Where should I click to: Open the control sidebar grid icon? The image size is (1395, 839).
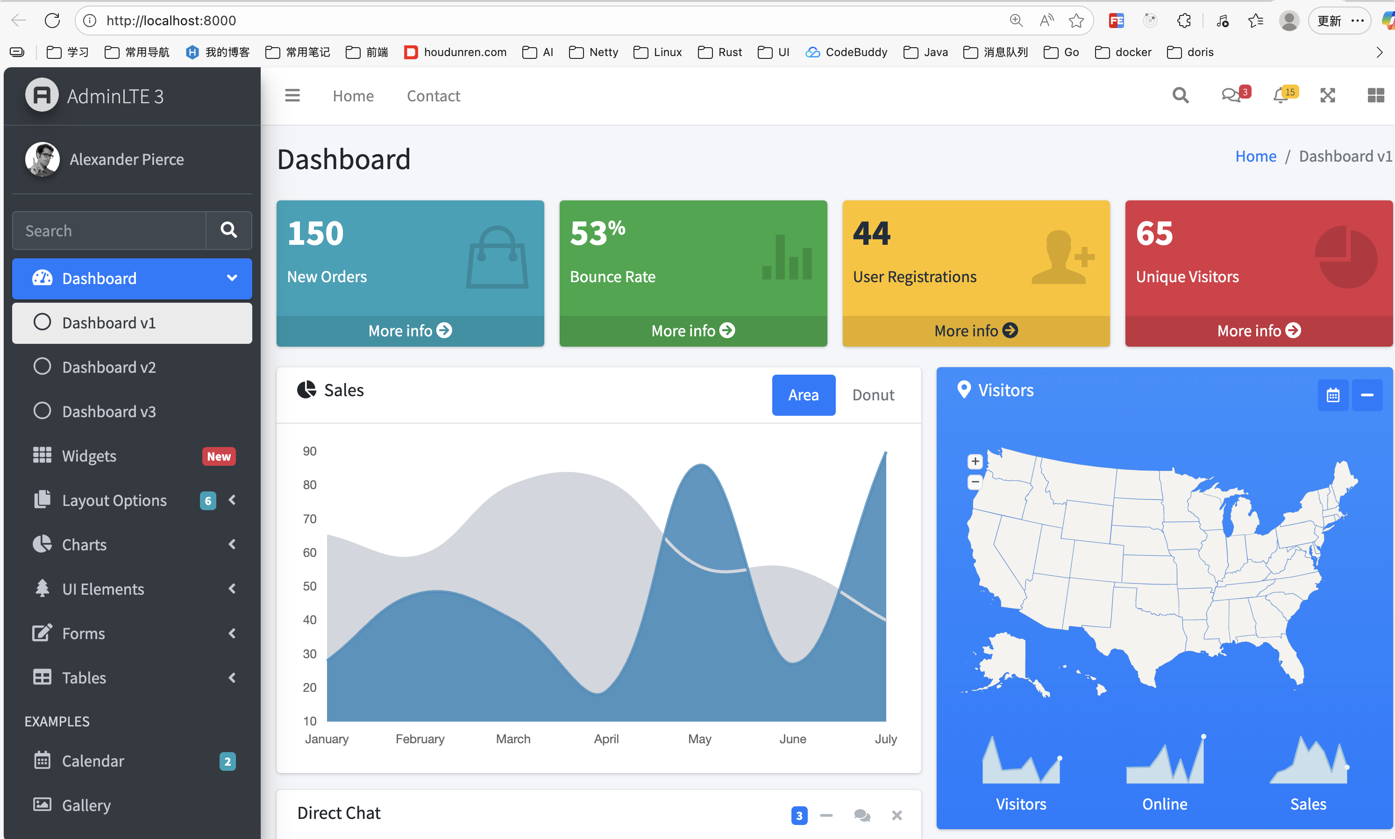click(x=1376, y=96)
